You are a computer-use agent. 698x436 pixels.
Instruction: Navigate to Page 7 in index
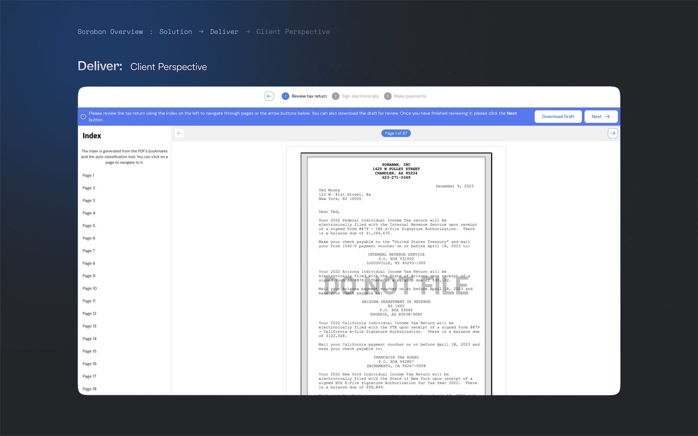tap(89, 251)
